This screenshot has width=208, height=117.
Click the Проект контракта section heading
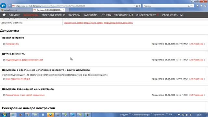(x=13, y=38)
